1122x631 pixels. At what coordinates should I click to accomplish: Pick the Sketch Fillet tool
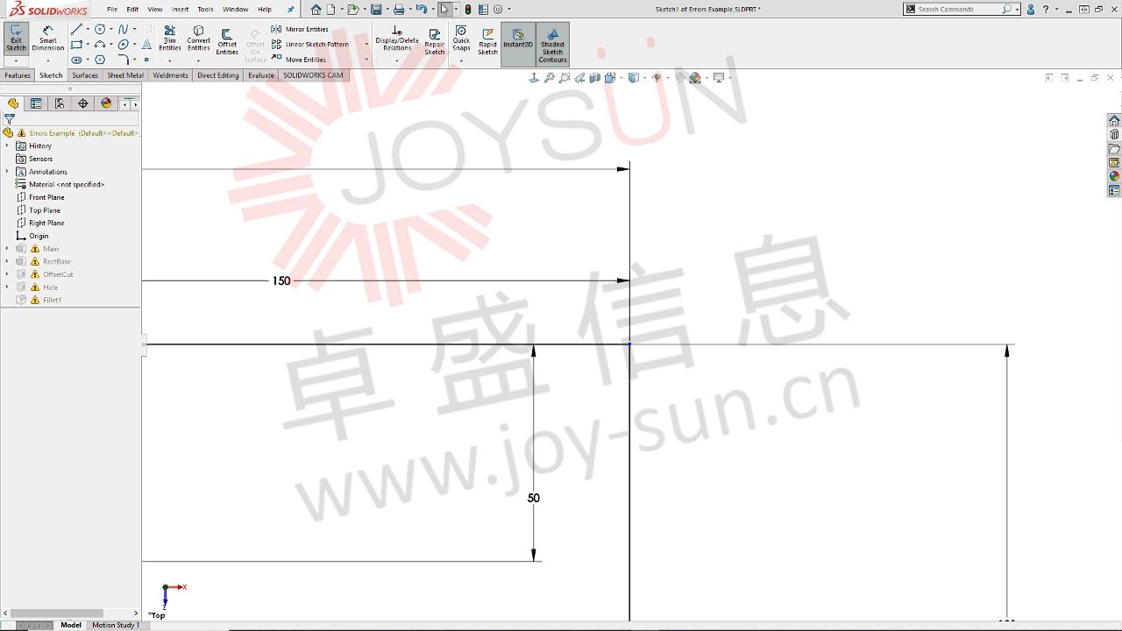[x=123, y=60]
